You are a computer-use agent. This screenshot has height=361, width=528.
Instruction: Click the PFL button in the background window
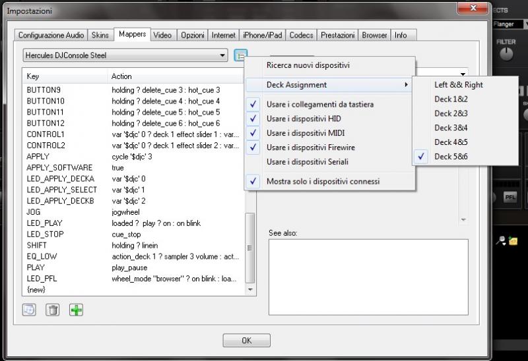pyautogui.click(x=510, y=197)
